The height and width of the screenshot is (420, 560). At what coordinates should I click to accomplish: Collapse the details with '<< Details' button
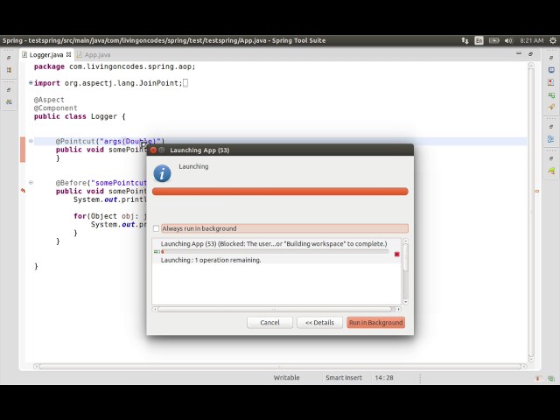pos(319,322)
